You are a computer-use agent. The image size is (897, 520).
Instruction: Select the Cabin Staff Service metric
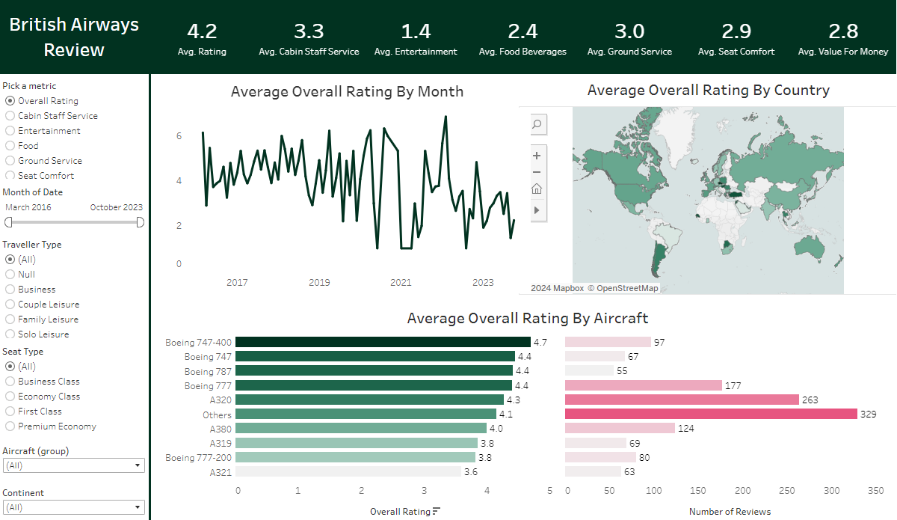click(10, 116)
